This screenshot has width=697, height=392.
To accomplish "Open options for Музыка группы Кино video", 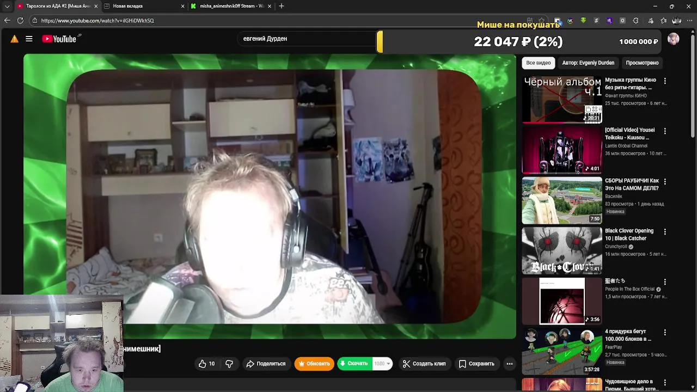I will 665,81.
